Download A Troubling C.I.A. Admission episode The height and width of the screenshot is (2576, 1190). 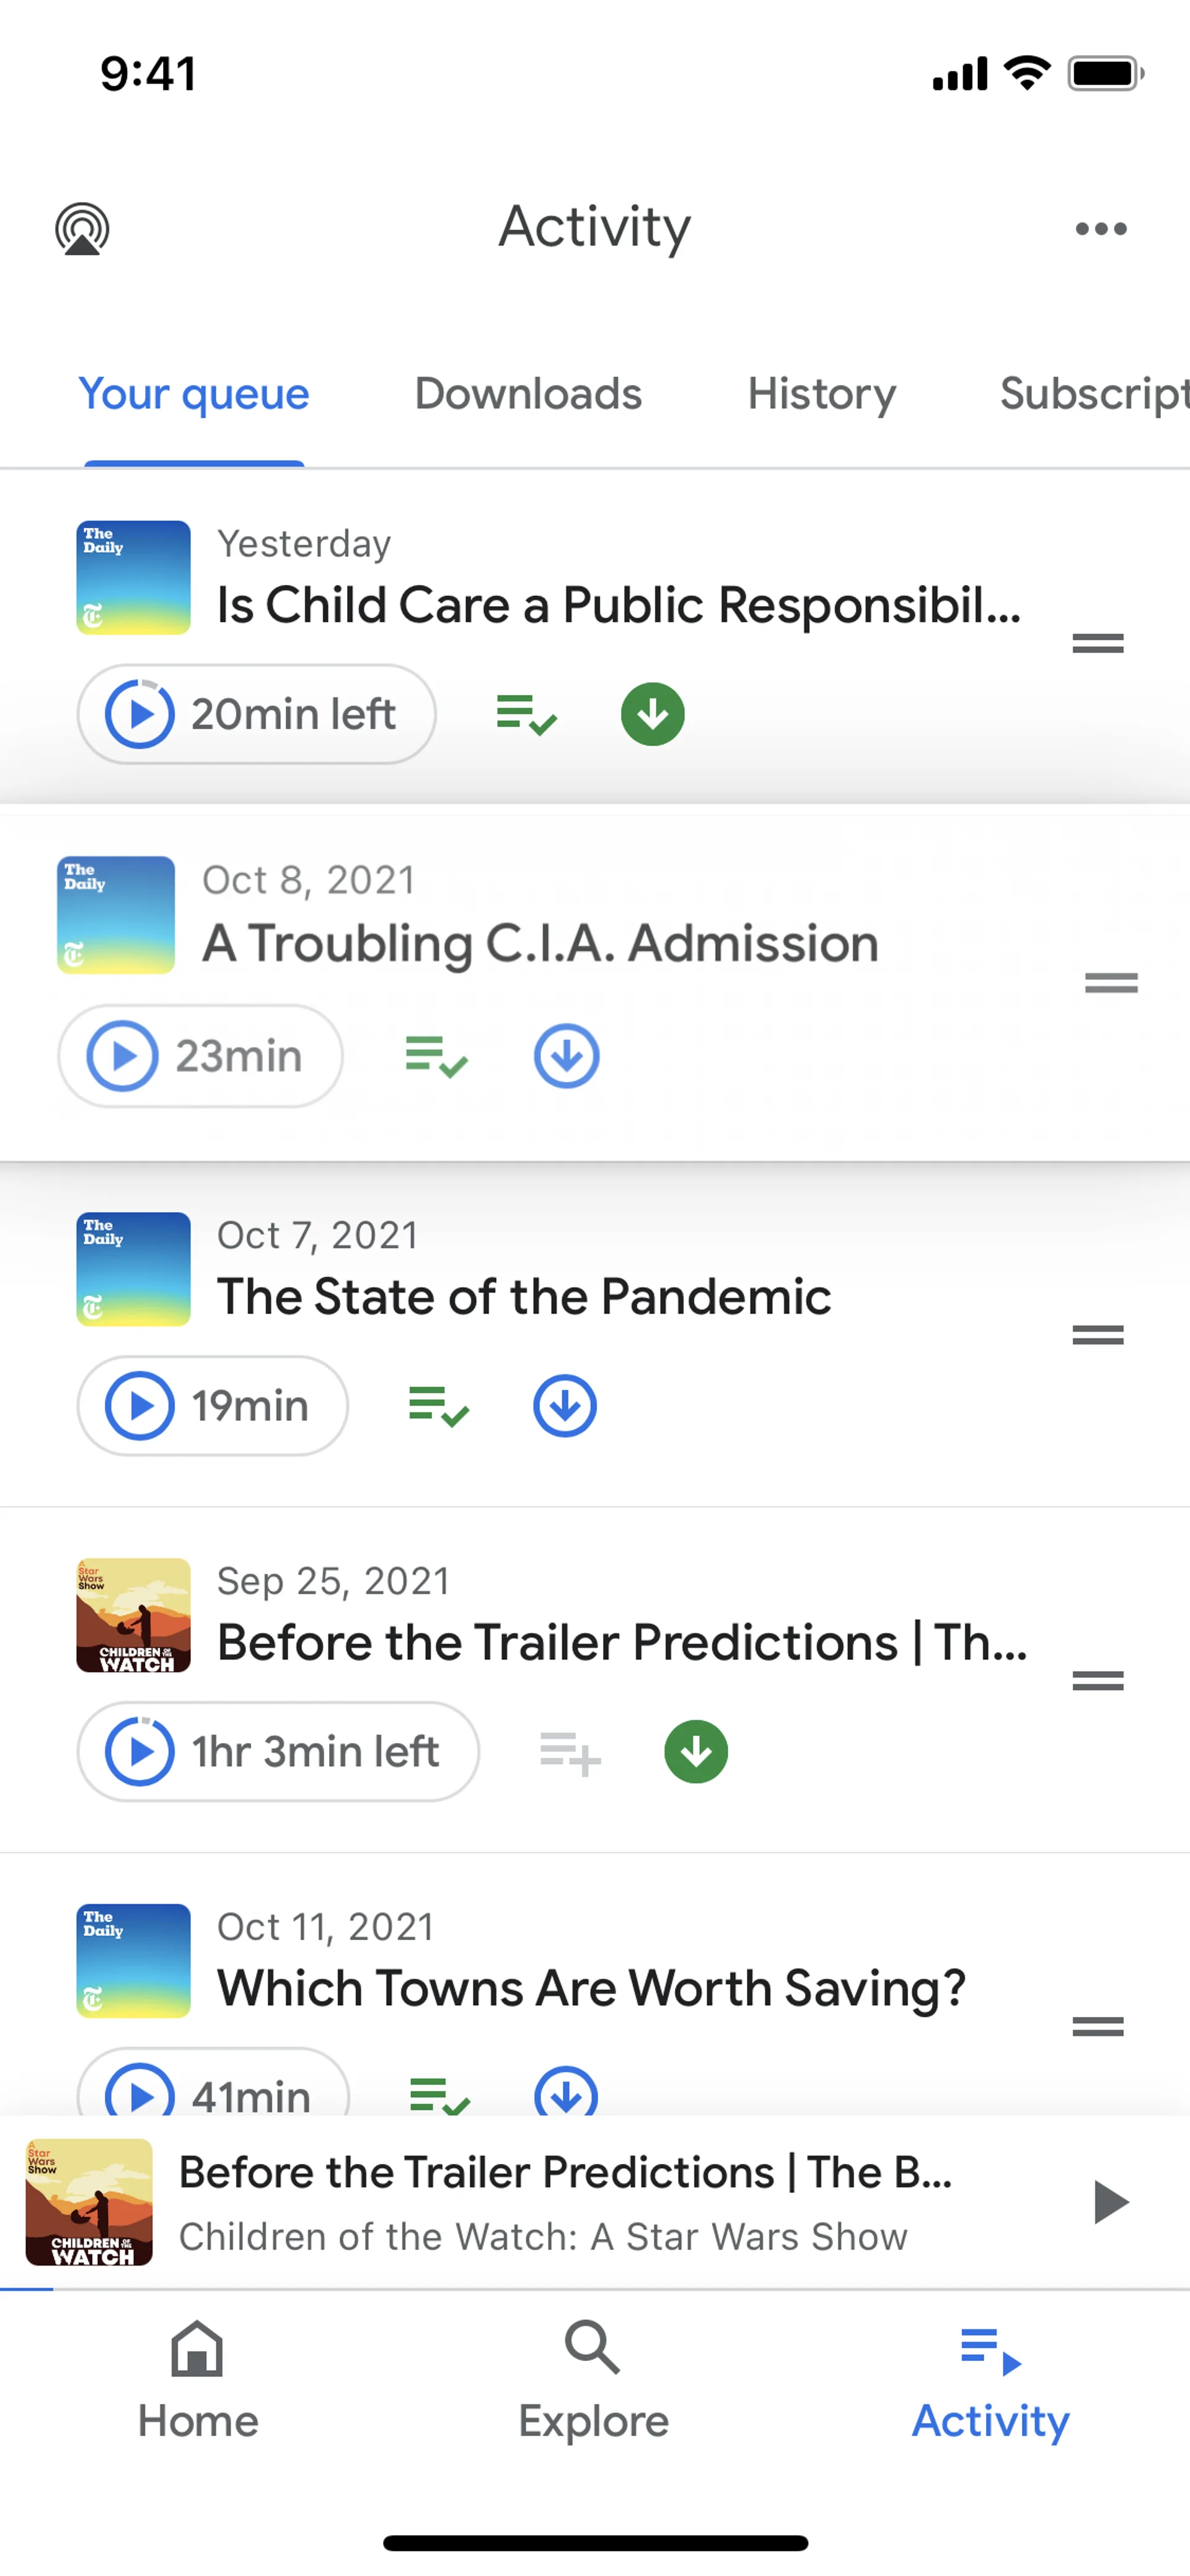pos(566,1056)
